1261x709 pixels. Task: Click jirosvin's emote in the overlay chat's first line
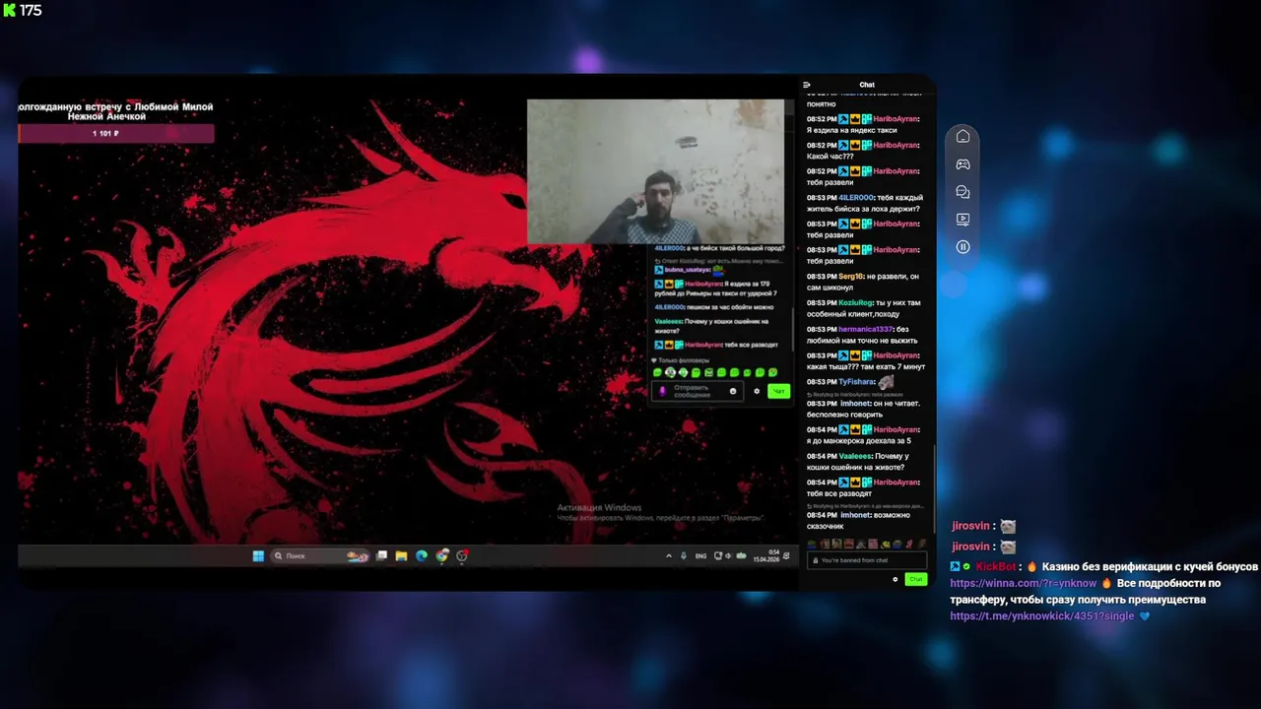coord(1008,527)
